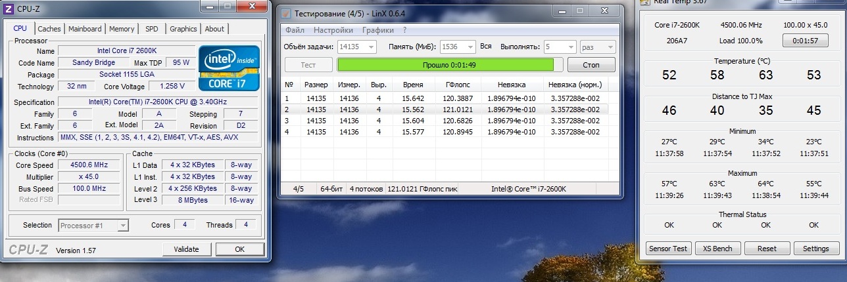
Task: Switch to the SPD tab
Action: pos(151,29)
